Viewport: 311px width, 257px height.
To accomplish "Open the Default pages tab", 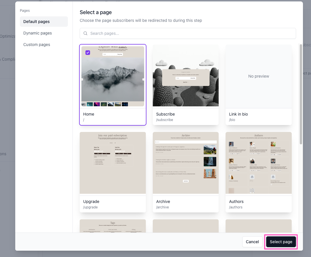I will 44,22.
